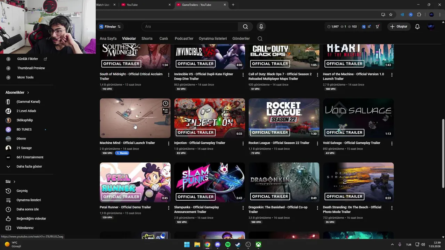Open Discord from the taskbar
Image resolution: width=445 pixels, height=250 pixels.
point(218,244)
